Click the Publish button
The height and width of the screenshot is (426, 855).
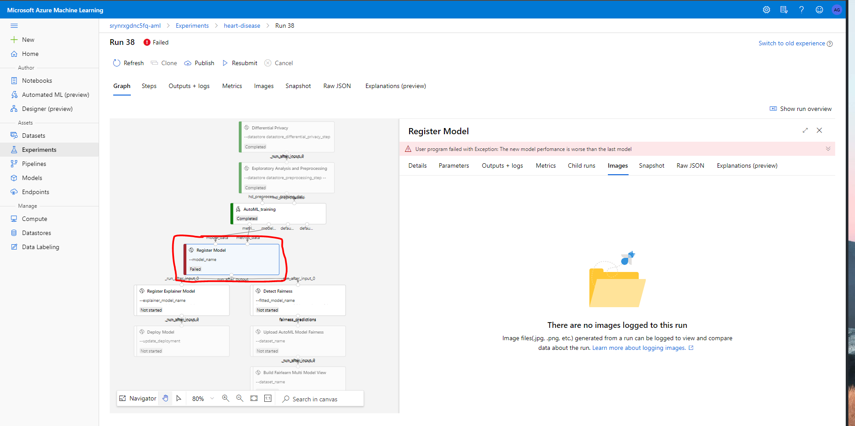[x=199, y=63]
